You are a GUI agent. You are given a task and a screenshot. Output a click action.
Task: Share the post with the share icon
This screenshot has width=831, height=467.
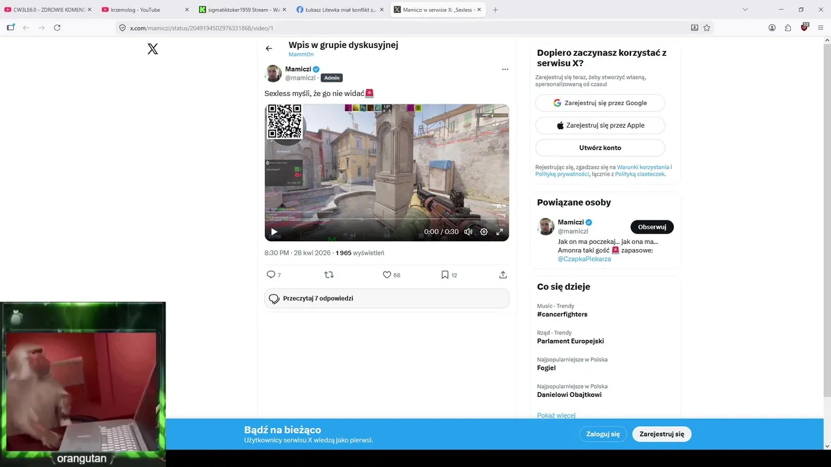tap(502, 275)
